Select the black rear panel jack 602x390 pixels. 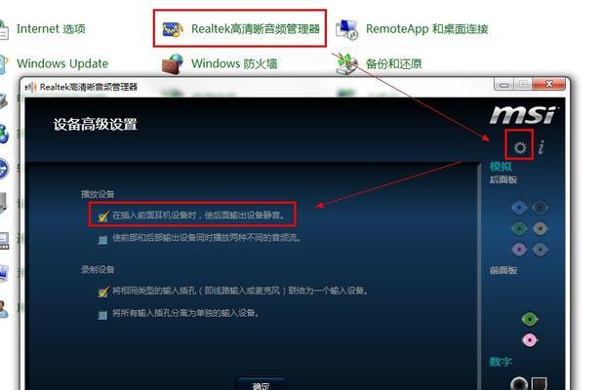(541, 208)
